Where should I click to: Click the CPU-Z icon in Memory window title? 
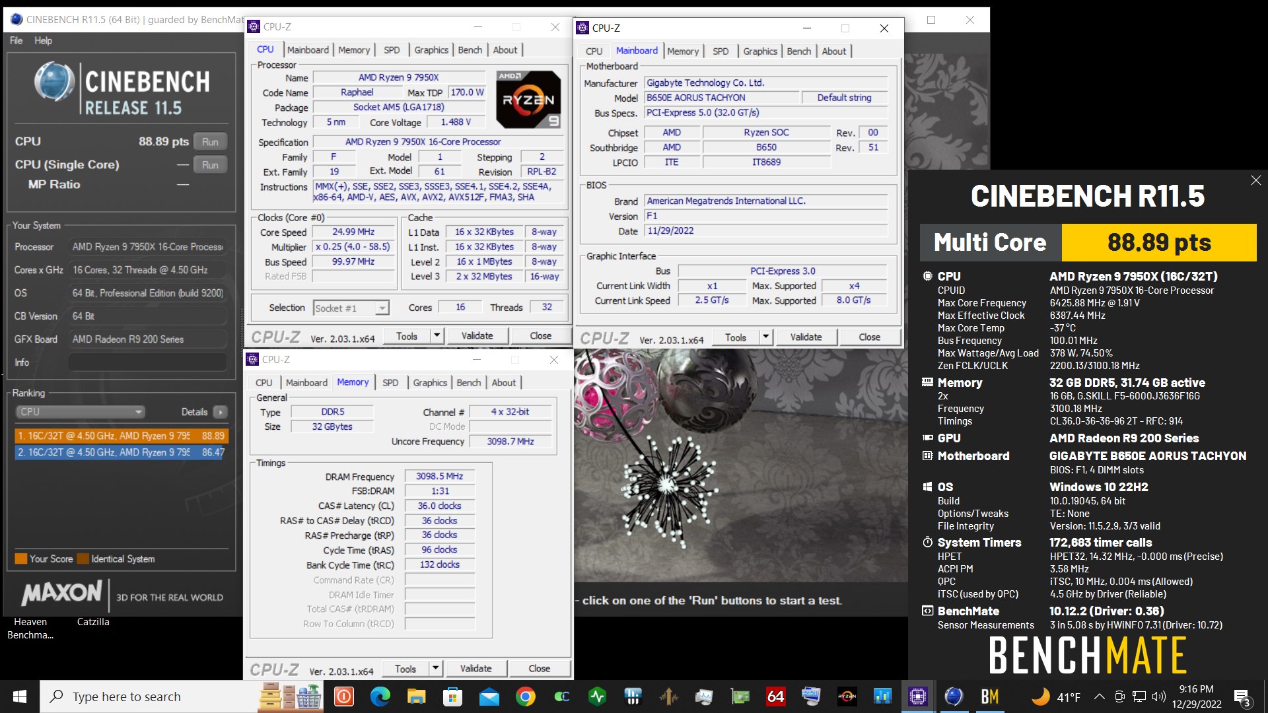(252, 360)
